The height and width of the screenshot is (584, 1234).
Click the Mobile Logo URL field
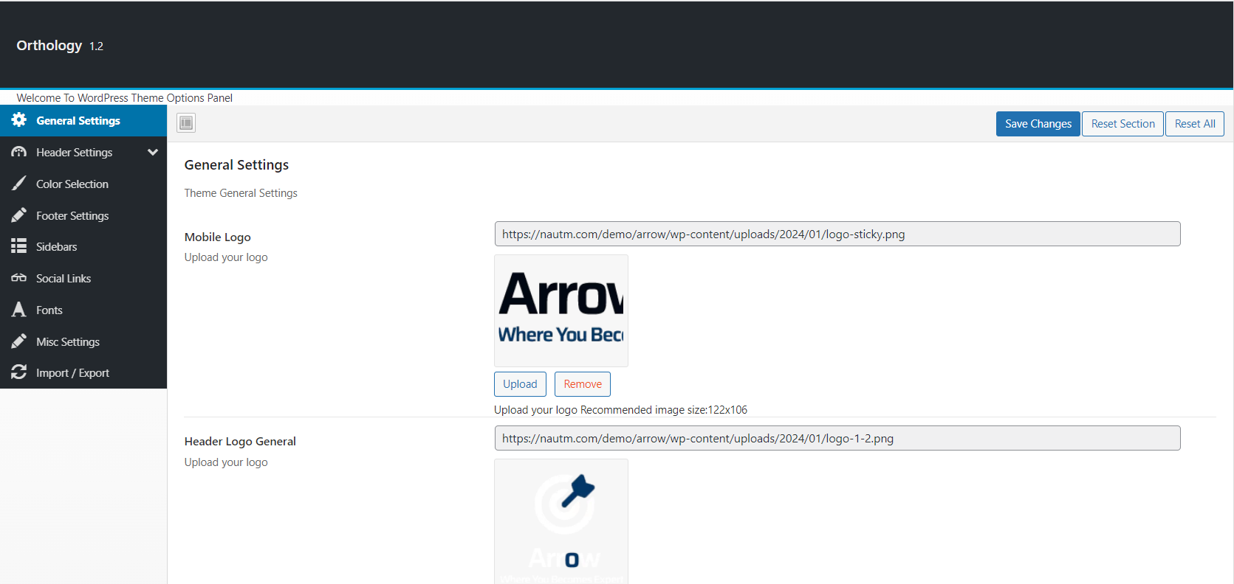(x=837, y=234)
